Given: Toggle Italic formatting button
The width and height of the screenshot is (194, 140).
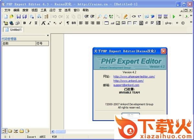Looking at the screenshot, I should pyautogui.click(x=30, y=23).
